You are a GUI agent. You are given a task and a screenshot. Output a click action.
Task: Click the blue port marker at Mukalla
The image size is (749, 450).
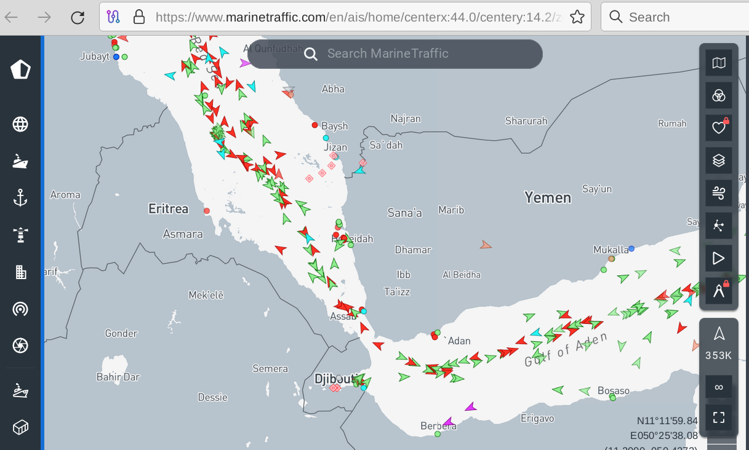click(631, 248)
